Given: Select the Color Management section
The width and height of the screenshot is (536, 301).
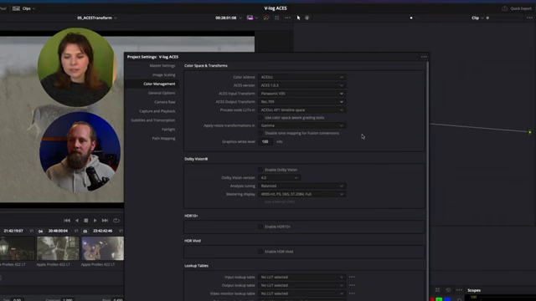Looking at the screenshot, I should [x=159, y=84].
